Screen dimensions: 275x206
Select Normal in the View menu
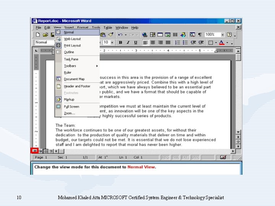[x=77, y=32]
